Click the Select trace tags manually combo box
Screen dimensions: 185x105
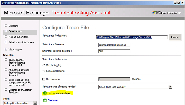click(x=135, y=87)
